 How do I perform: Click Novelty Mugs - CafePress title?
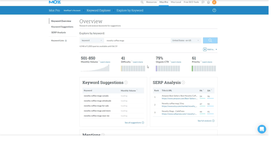point(173,111)
